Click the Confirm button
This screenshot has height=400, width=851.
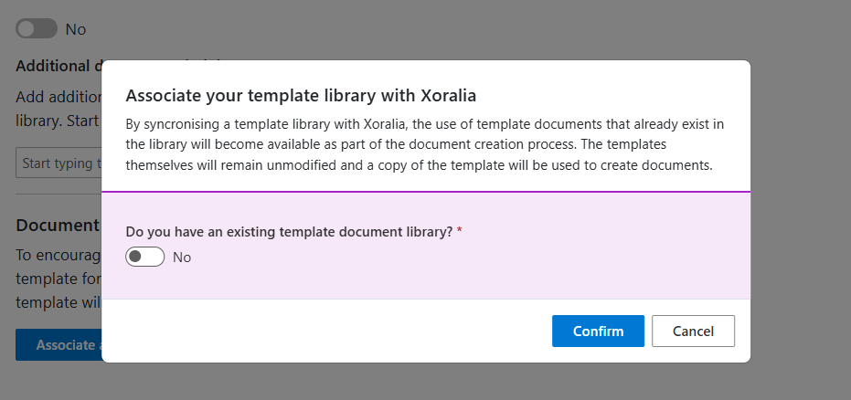tap(598, 331)
